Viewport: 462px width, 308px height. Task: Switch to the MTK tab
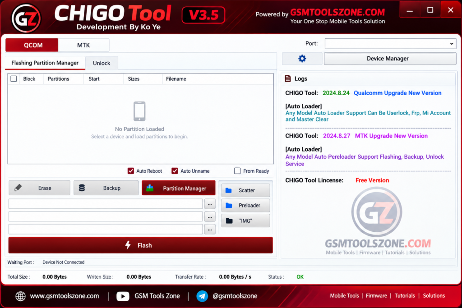(x=83, y=45)
